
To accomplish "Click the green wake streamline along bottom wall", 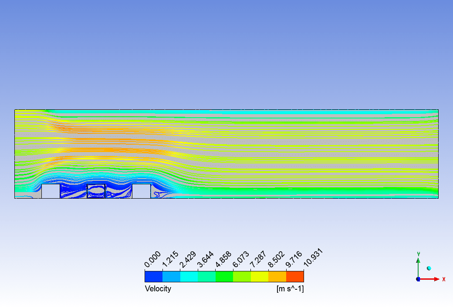I will (305, 191).
